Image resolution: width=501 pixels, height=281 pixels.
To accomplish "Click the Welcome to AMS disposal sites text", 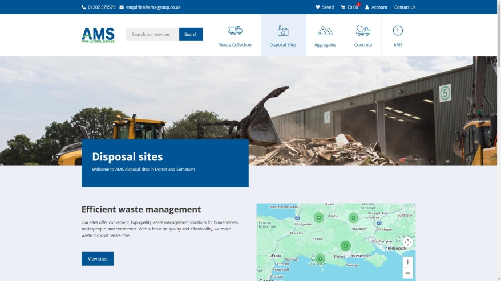I will (143, 169).
